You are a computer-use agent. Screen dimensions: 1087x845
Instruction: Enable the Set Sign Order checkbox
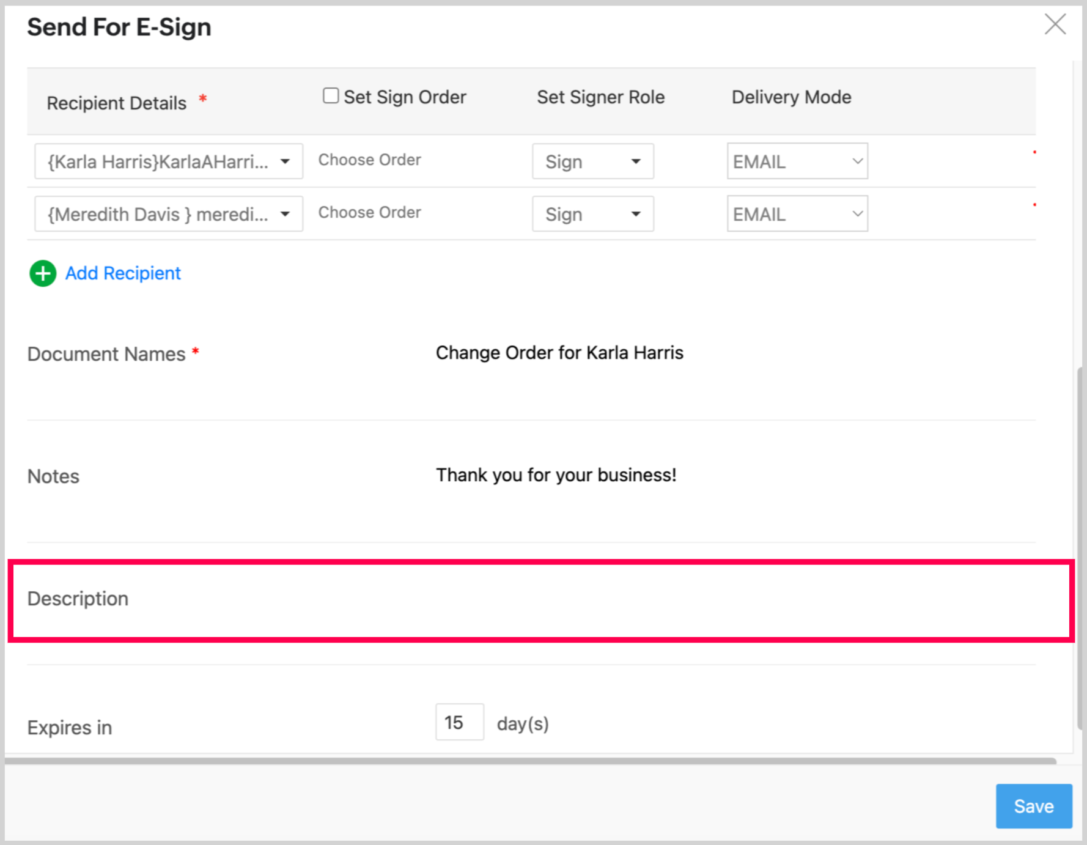click(331, 96)
